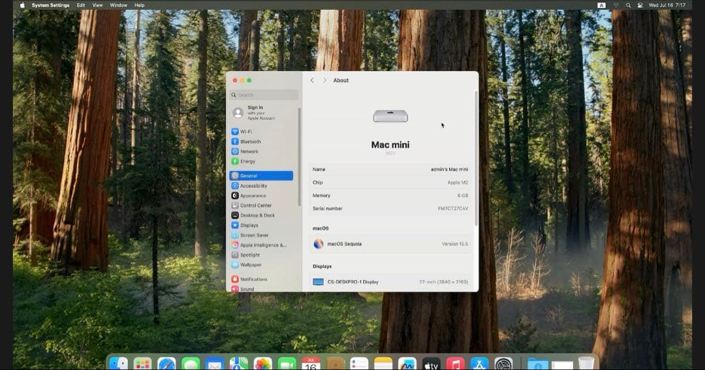Screen dimensions: 705x370
Task: Click the CS-DESKPRO-1 Display row icon
Action: coord(319,282)
